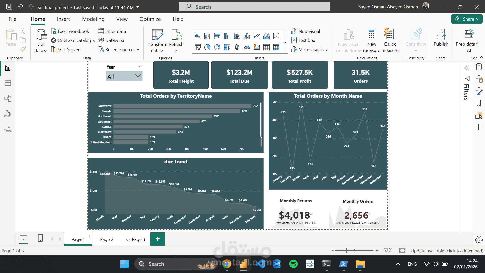Open the Year slicer All dropdown
485x273 pixels.
click(x=124, y=76)
